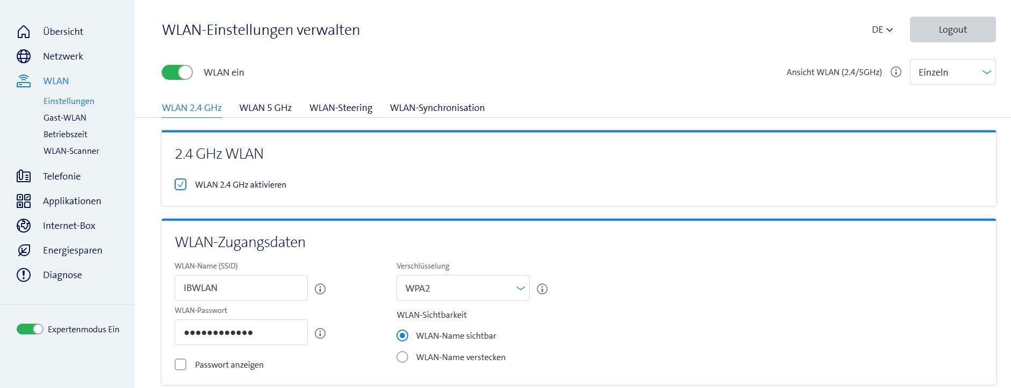This screenshot has height=388, width=1011.
Task: Go to Diagnose page link
Action: click(x=62, y=275)
